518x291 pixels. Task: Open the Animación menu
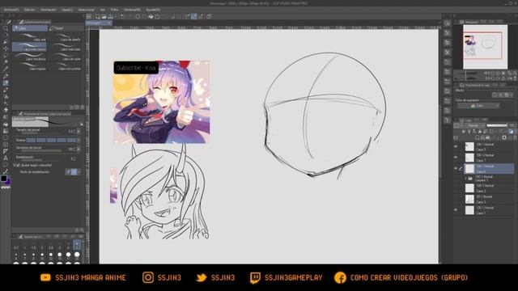49,10
